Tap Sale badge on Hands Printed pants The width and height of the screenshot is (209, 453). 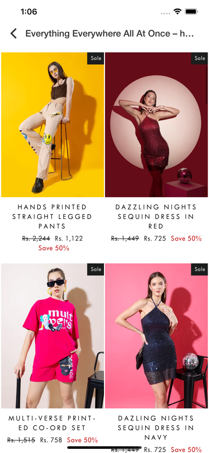coord(96,58)
